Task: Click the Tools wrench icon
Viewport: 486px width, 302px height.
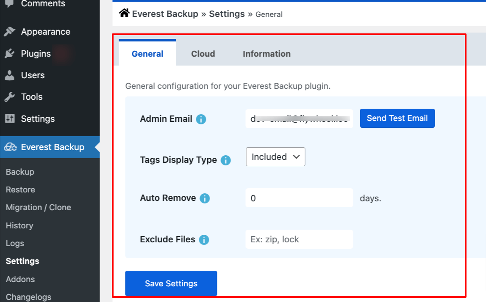Action: [10, 96]
